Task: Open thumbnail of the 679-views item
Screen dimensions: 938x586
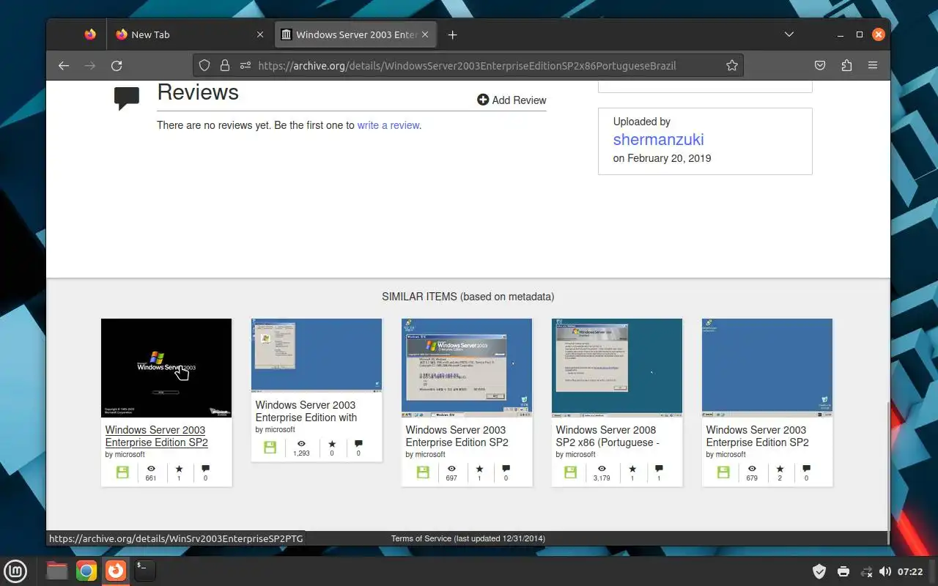Action: [767, 368]
